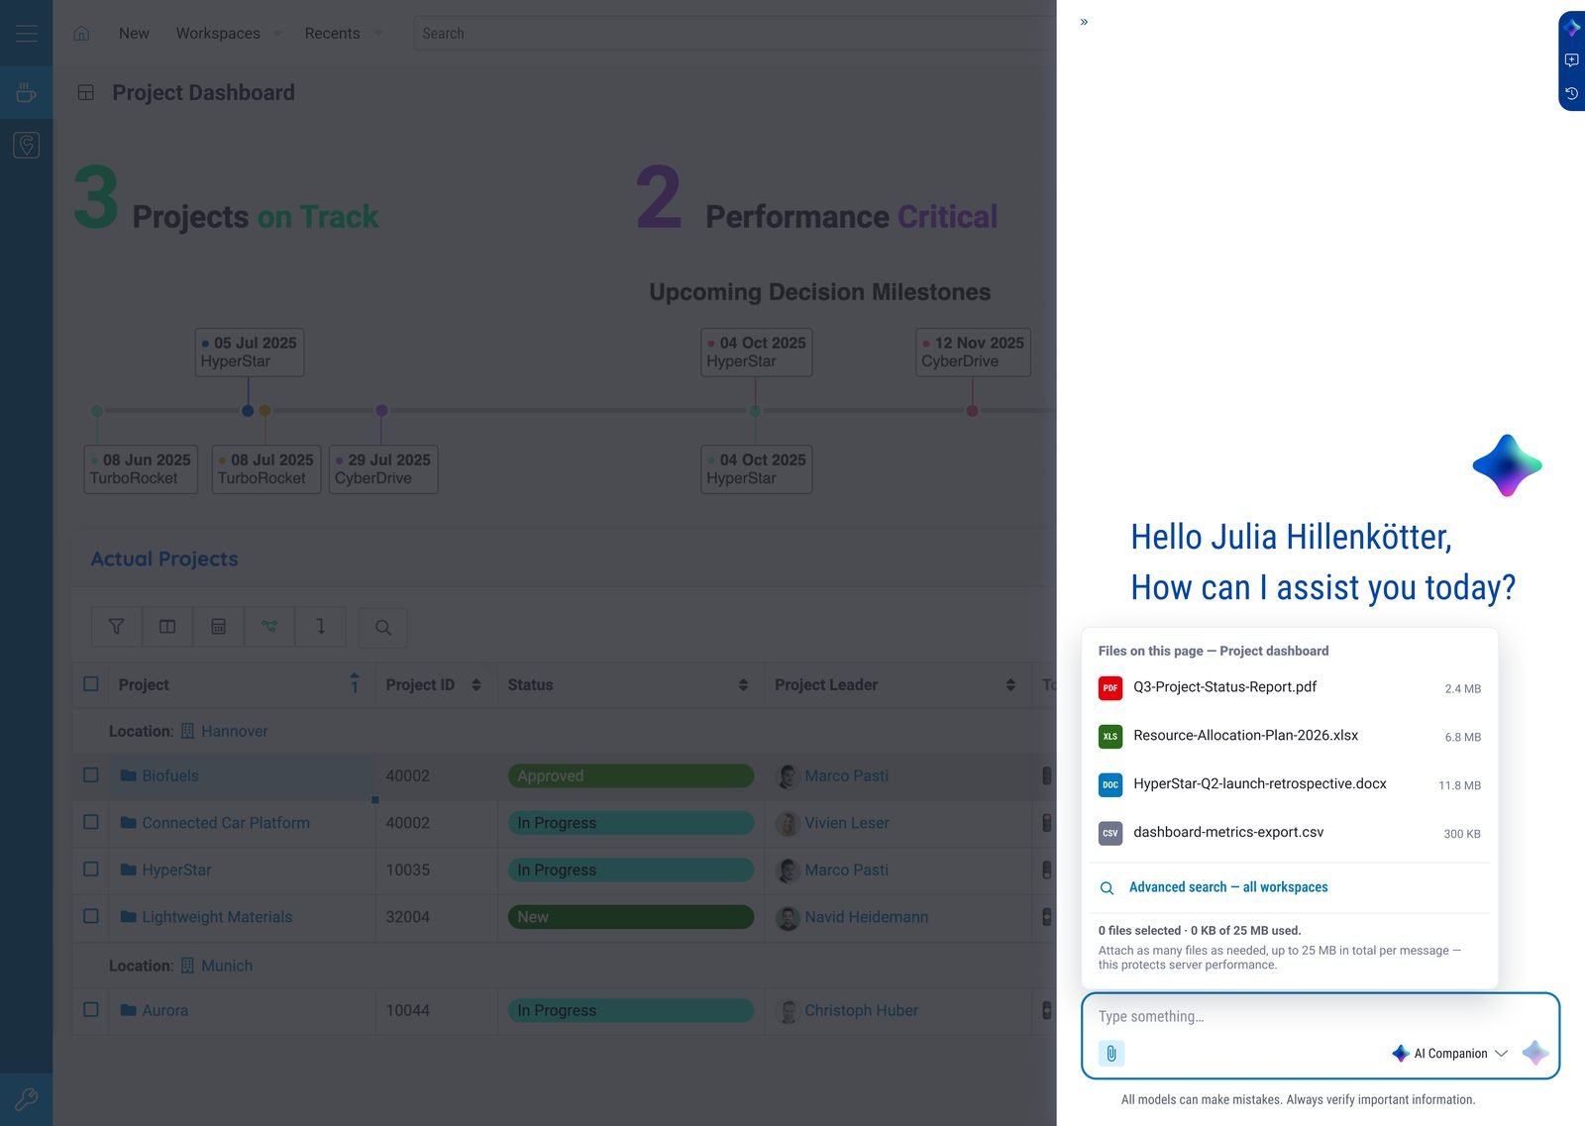Click the send message sparkle button

point(1535,1053)
